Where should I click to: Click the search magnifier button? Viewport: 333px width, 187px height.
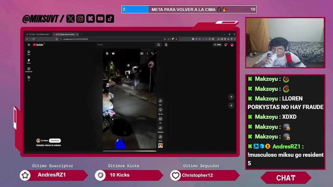coord(158,45)
